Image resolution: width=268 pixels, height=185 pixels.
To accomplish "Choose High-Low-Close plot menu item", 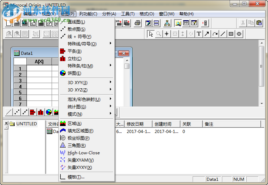I will (x=87, y=153).
